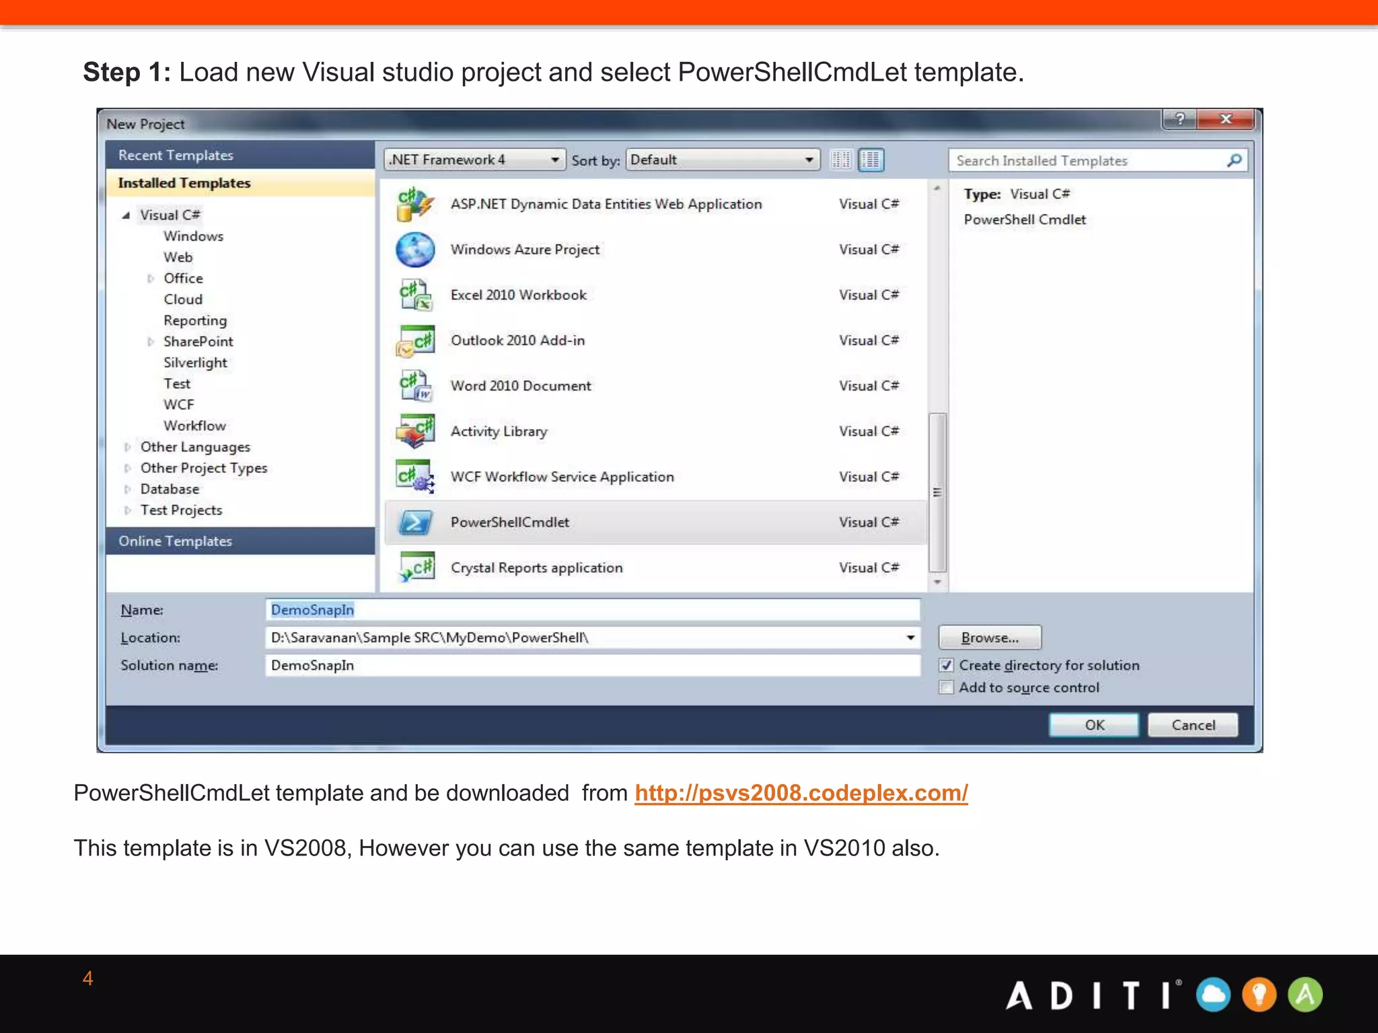Click the template list scrollbar thumb
Viewport: 1378px width, 1033px height.
[x=937, y=492]
